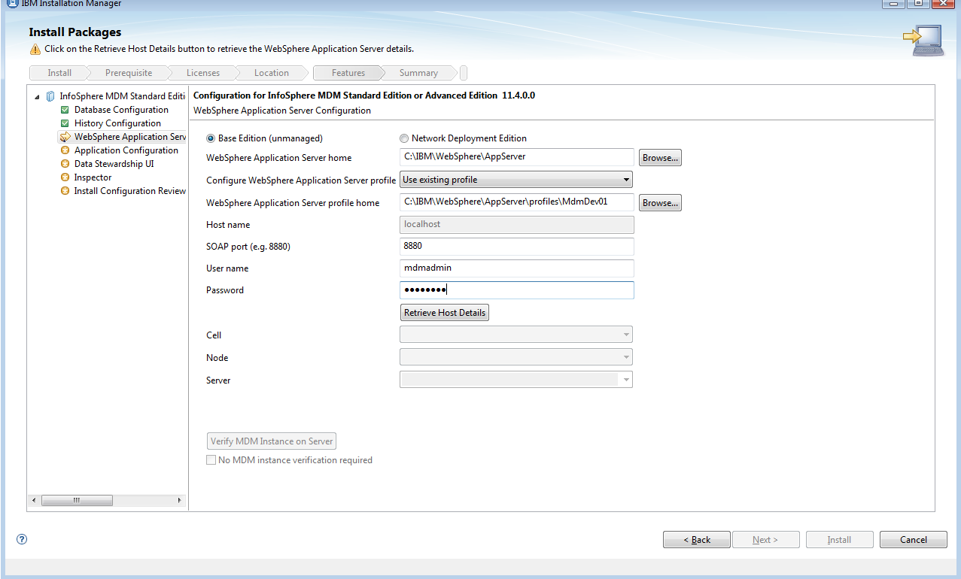
Task: Click the green check icon beside History Configuration
Action: coord(65,123)
